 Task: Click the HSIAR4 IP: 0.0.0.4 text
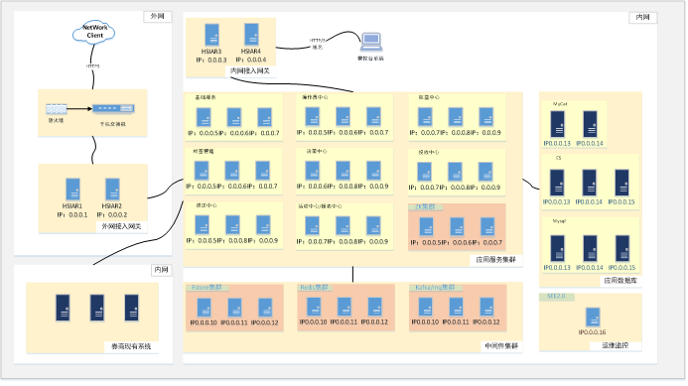251,60
